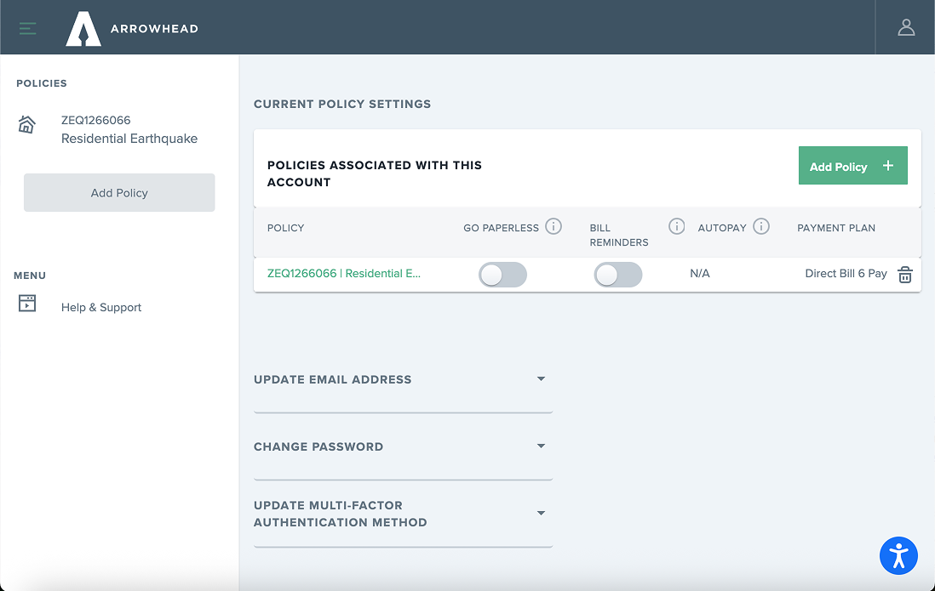Click the Help & Support icon
935x591 pixels.
point(26,303)
